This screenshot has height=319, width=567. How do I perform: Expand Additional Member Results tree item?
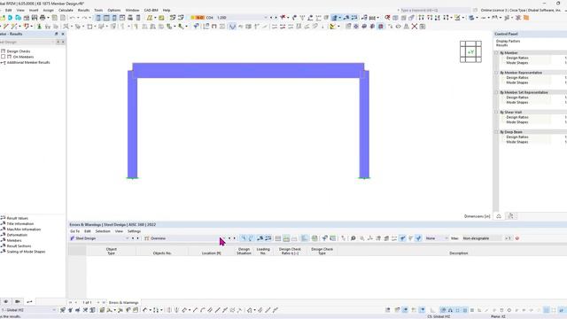[x=2, y=63]
